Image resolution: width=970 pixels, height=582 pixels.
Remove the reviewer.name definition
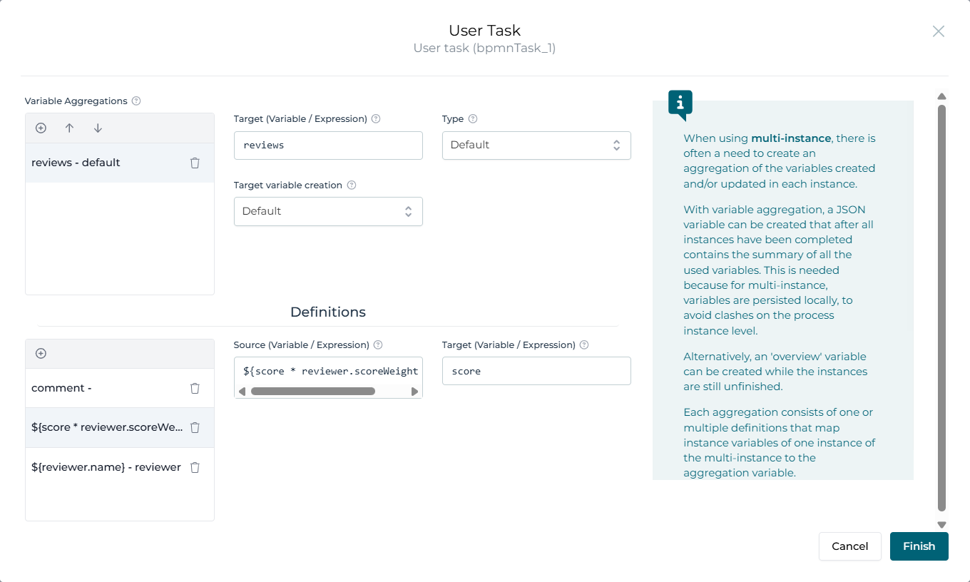coord(195,467)
